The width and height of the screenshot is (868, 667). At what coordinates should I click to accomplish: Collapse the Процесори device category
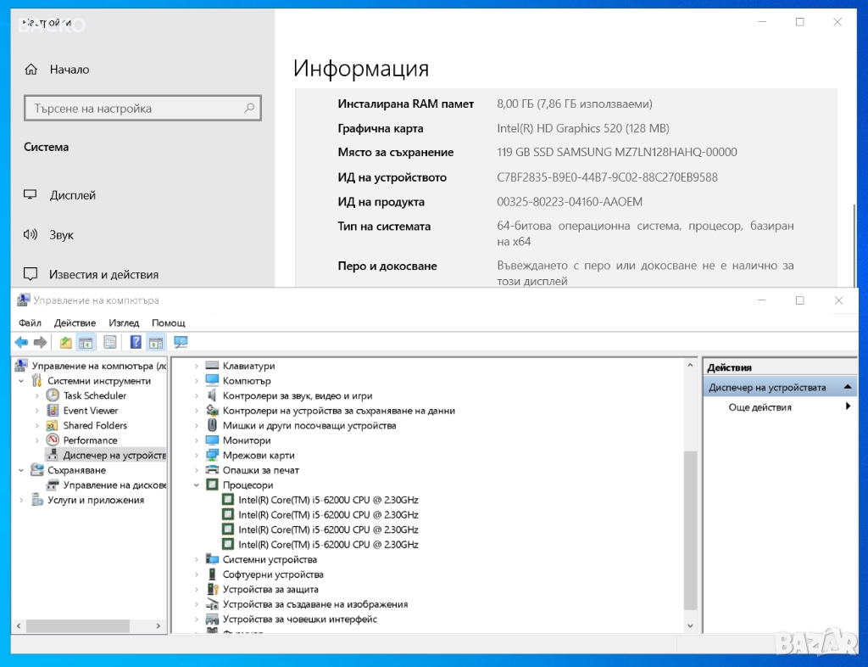click(x=197, y=485)
